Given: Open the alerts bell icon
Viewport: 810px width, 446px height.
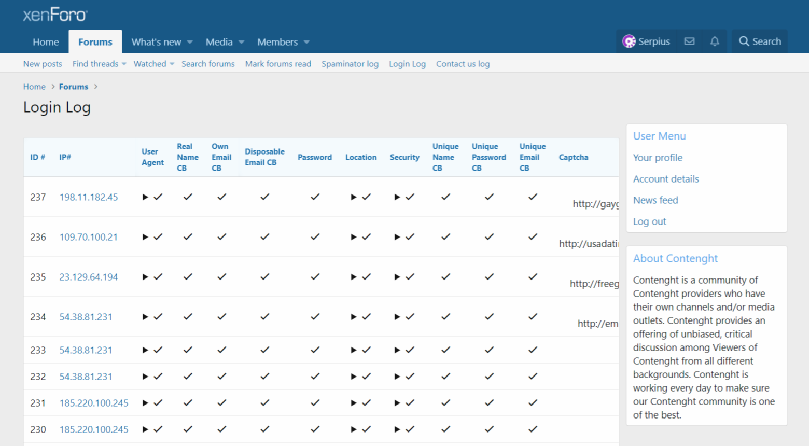Looking at the screenshot, I should (715, 41).
